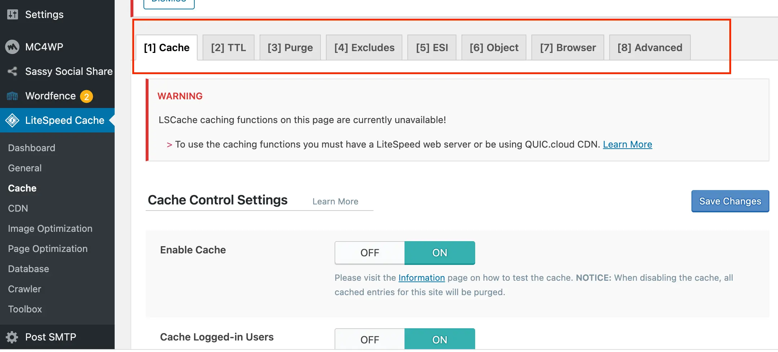
Task: Click the Save Changes button
Action: coord(730,201)
